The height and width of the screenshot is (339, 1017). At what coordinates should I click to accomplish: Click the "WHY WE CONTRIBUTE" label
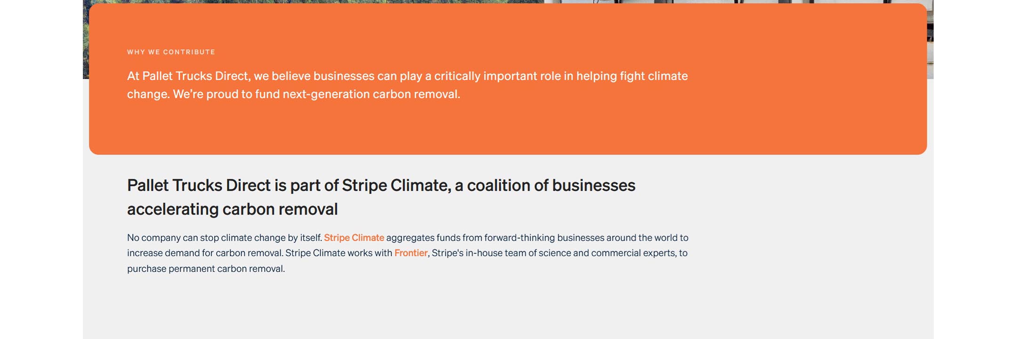pyautogui.click(x=171, y=52)
